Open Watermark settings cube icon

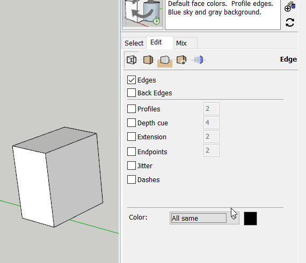pyautogui.click(x=181, y=60)
